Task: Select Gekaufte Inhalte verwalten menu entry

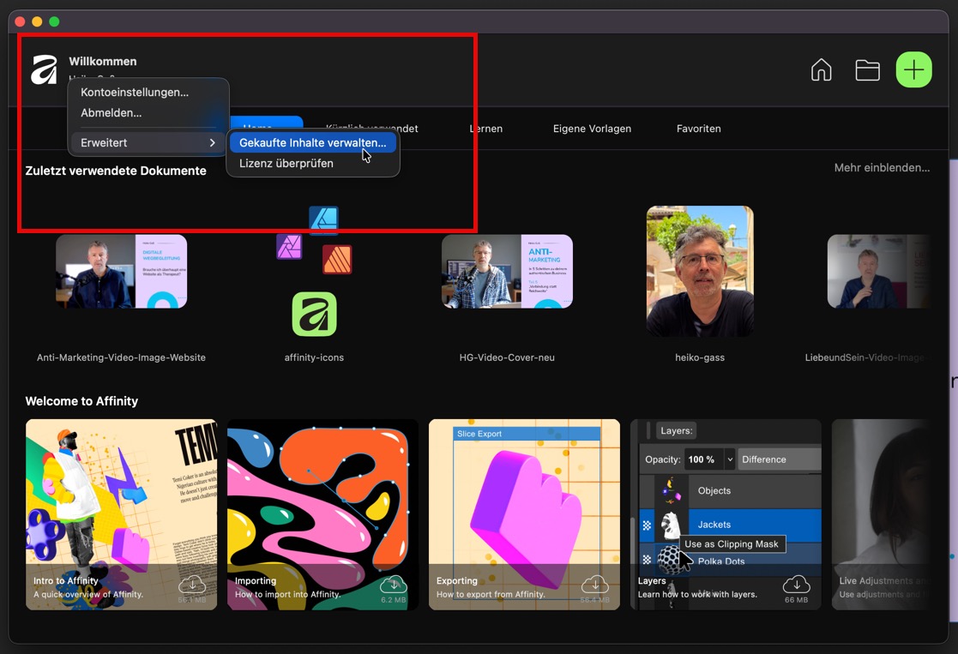Action: (x=312, y=143)
